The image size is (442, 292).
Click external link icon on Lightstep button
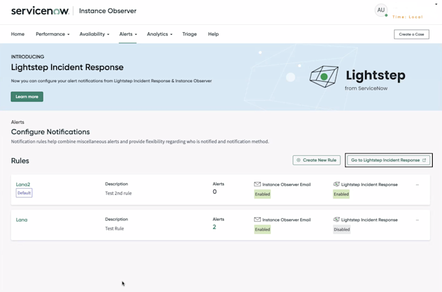tap(424, 160)
